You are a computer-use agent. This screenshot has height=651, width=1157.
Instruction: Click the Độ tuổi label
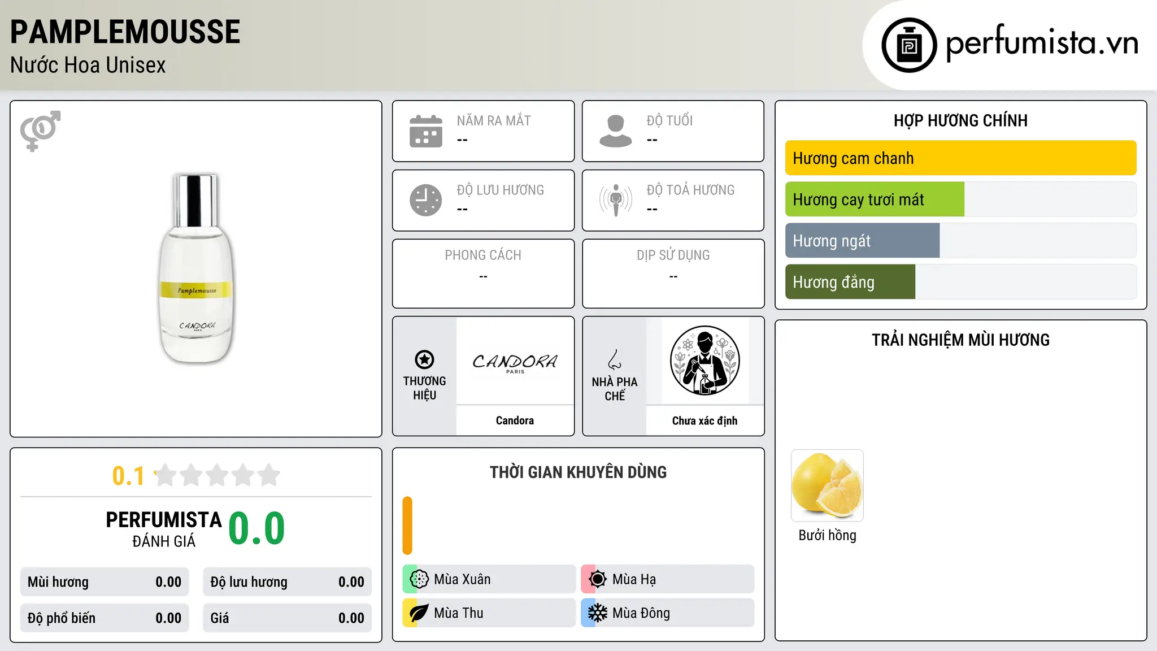pyautogui.click(x=669, y=121)
